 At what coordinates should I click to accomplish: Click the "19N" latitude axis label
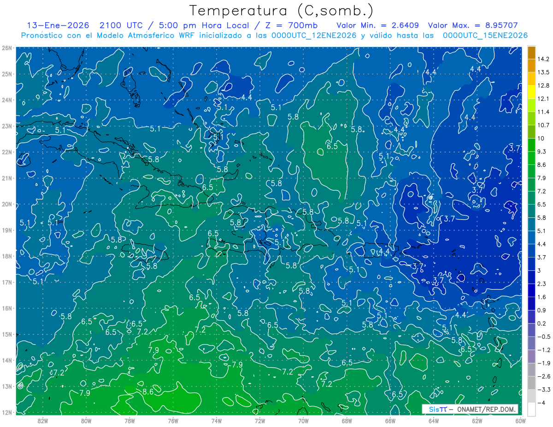tap(7, 230)
